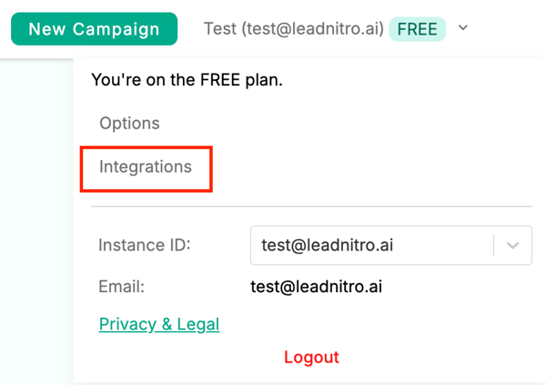Open the Integrations menu item
This screenshot has width=546, height=385.
[x=146, y=167]
